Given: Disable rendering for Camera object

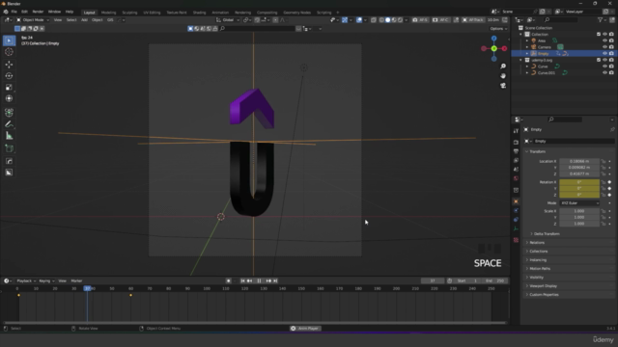Looking at the screenshot, I should click(x=611, y=47).
